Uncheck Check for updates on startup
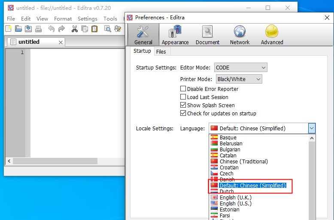Screen dimensions: 334x220 click(x=183, y=113)
